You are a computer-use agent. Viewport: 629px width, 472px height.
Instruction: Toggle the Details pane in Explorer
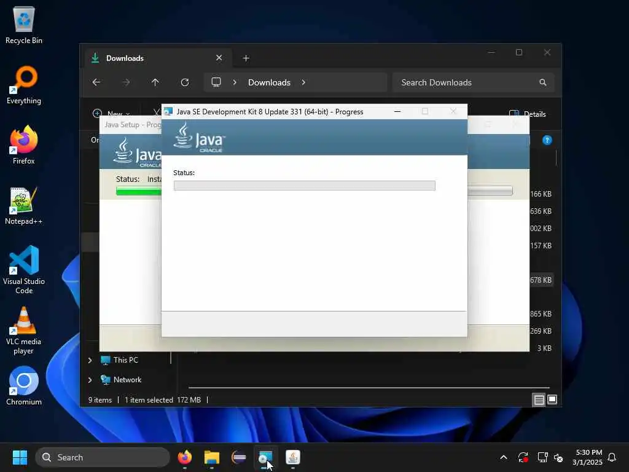pos(527,114)
